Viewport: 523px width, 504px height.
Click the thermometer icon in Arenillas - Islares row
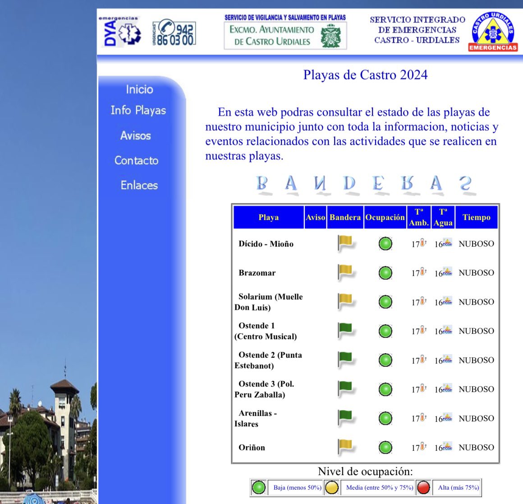(423, 417)
